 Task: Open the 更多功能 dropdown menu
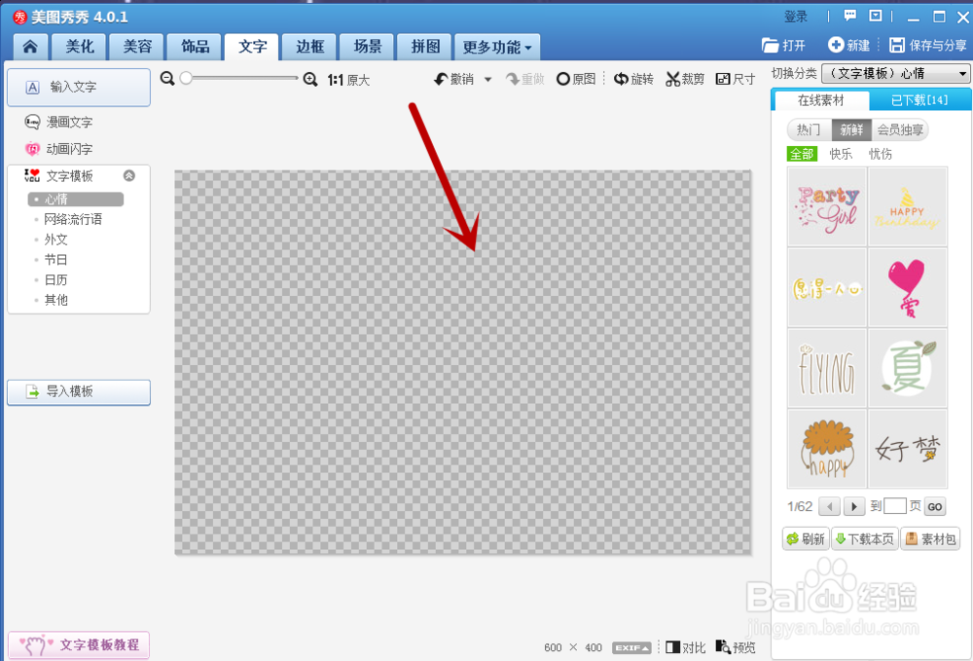pos(496,47)
